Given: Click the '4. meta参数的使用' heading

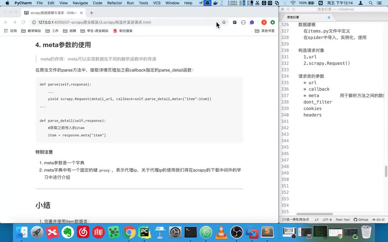Looking at the screenshot, I should 63,45.
